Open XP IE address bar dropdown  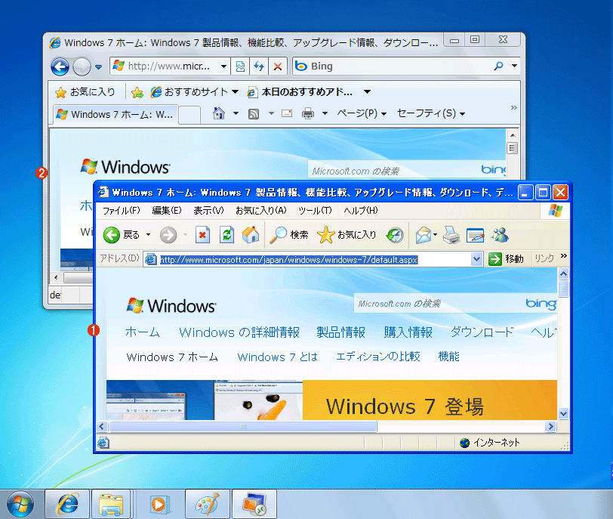pos(476,259)
